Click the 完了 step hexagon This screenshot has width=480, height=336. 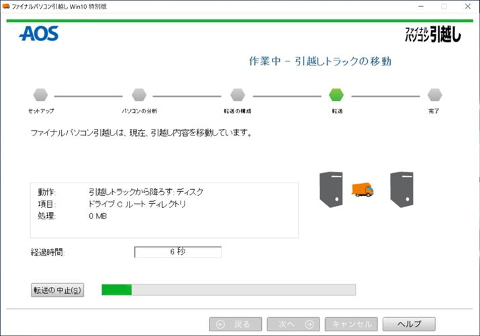click(x=435, y=95)
